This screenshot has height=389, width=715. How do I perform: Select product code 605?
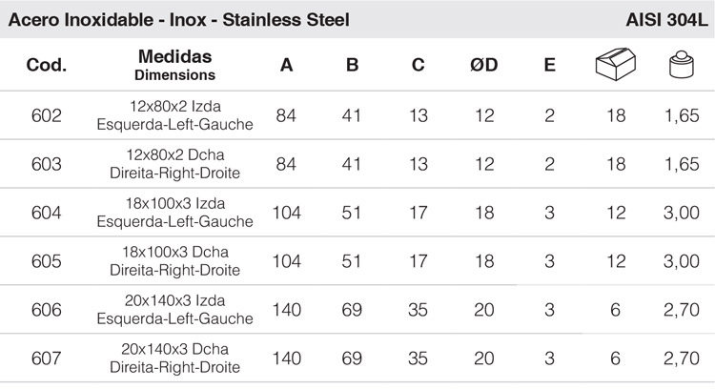pos(46,261)
